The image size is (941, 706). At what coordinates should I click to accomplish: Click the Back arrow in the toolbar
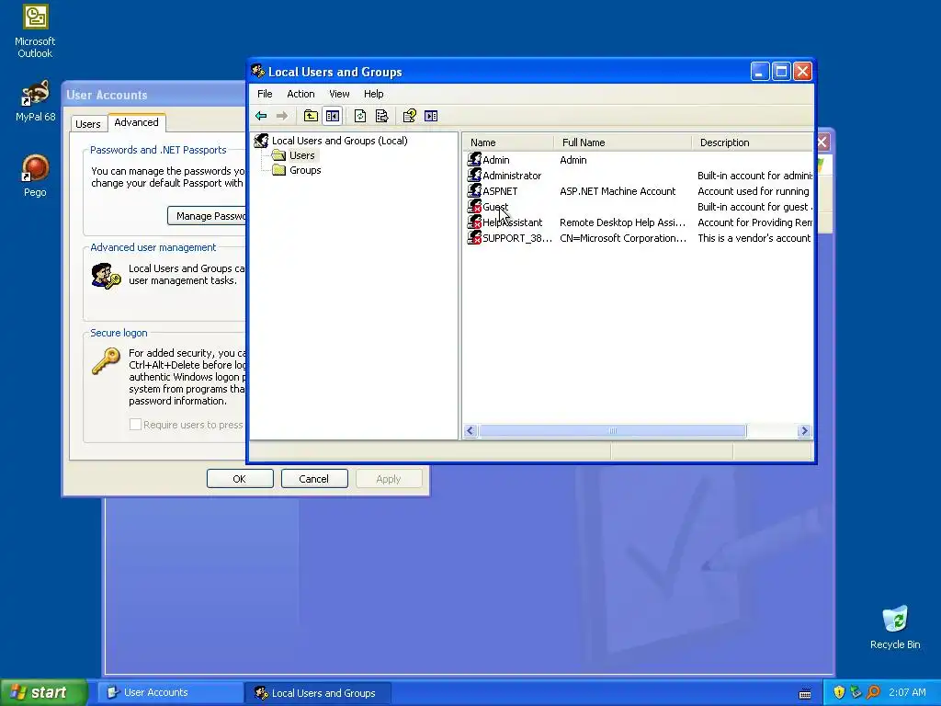(261, 116)
